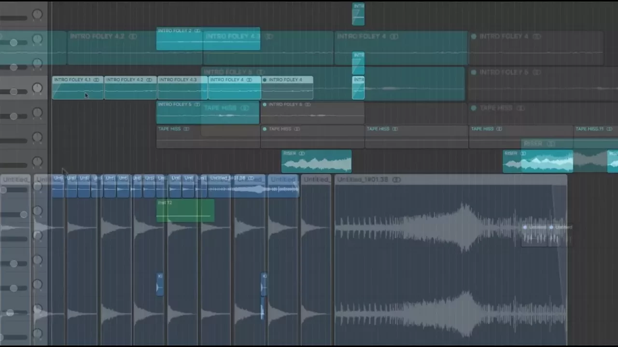618x347 pixels.
Task: Click loop icon on TAPE HISS region preceding TAPE HISS.11
Action: tap(499, 129)
